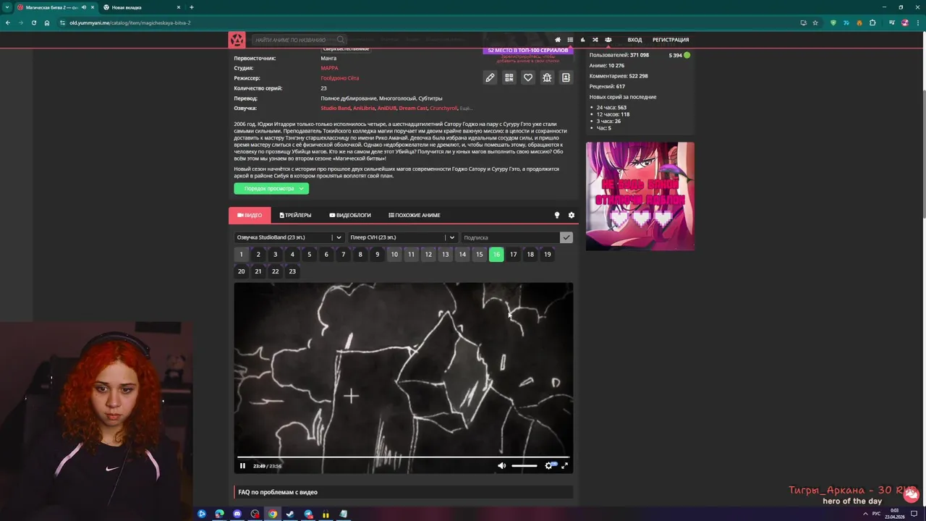Select episode 1
926x521 pixels.
click(x=241, y=254)
